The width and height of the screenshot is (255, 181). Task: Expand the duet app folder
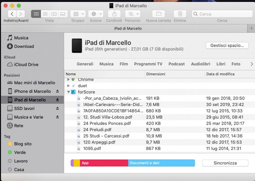[68, 85]
